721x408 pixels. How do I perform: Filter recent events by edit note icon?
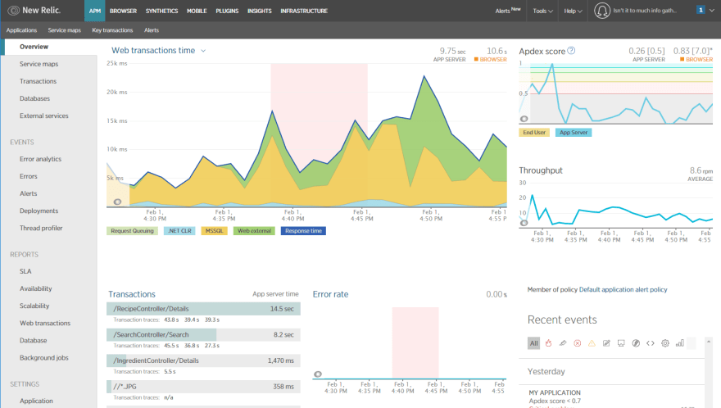(x=606, y=343)
